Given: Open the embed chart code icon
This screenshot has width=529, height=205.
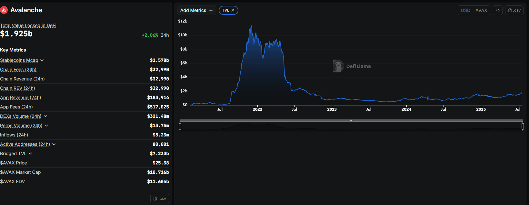Looking at the screenshot, I should point(498,10).
